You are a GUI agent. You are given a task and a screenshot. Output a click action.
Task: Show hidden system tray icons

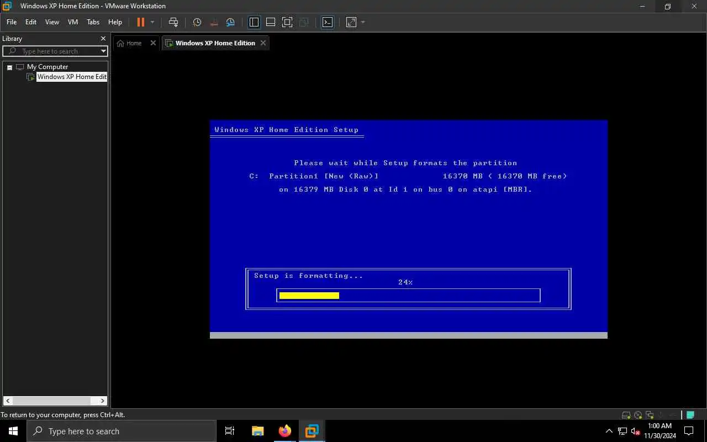(609, 431)
